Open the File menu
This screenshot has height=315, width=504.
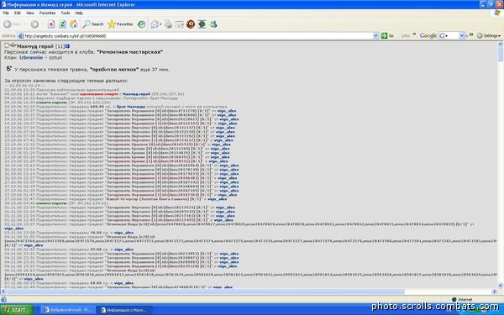(6, 13)
